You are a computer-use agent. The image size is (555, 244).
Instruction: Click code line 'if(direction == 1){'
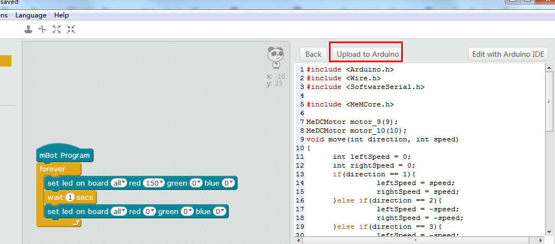tap(374, 175)
